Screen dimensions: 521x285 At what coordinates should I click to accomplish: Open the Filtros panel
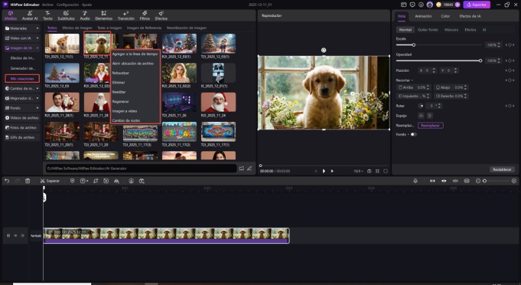click(145, 15)
